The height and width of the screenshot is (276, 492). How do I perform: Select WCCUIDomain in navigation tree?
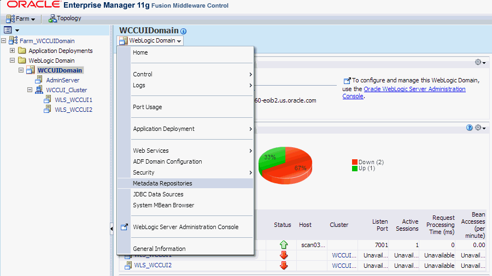(x=60, y=70)
